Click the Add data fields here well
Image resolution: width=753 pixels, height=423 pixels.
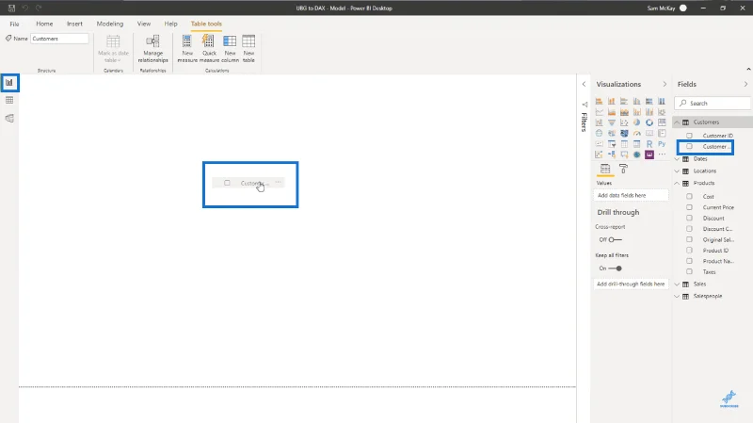click(631, 195)
